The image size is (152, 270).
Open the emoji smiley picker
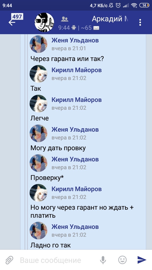122,260
